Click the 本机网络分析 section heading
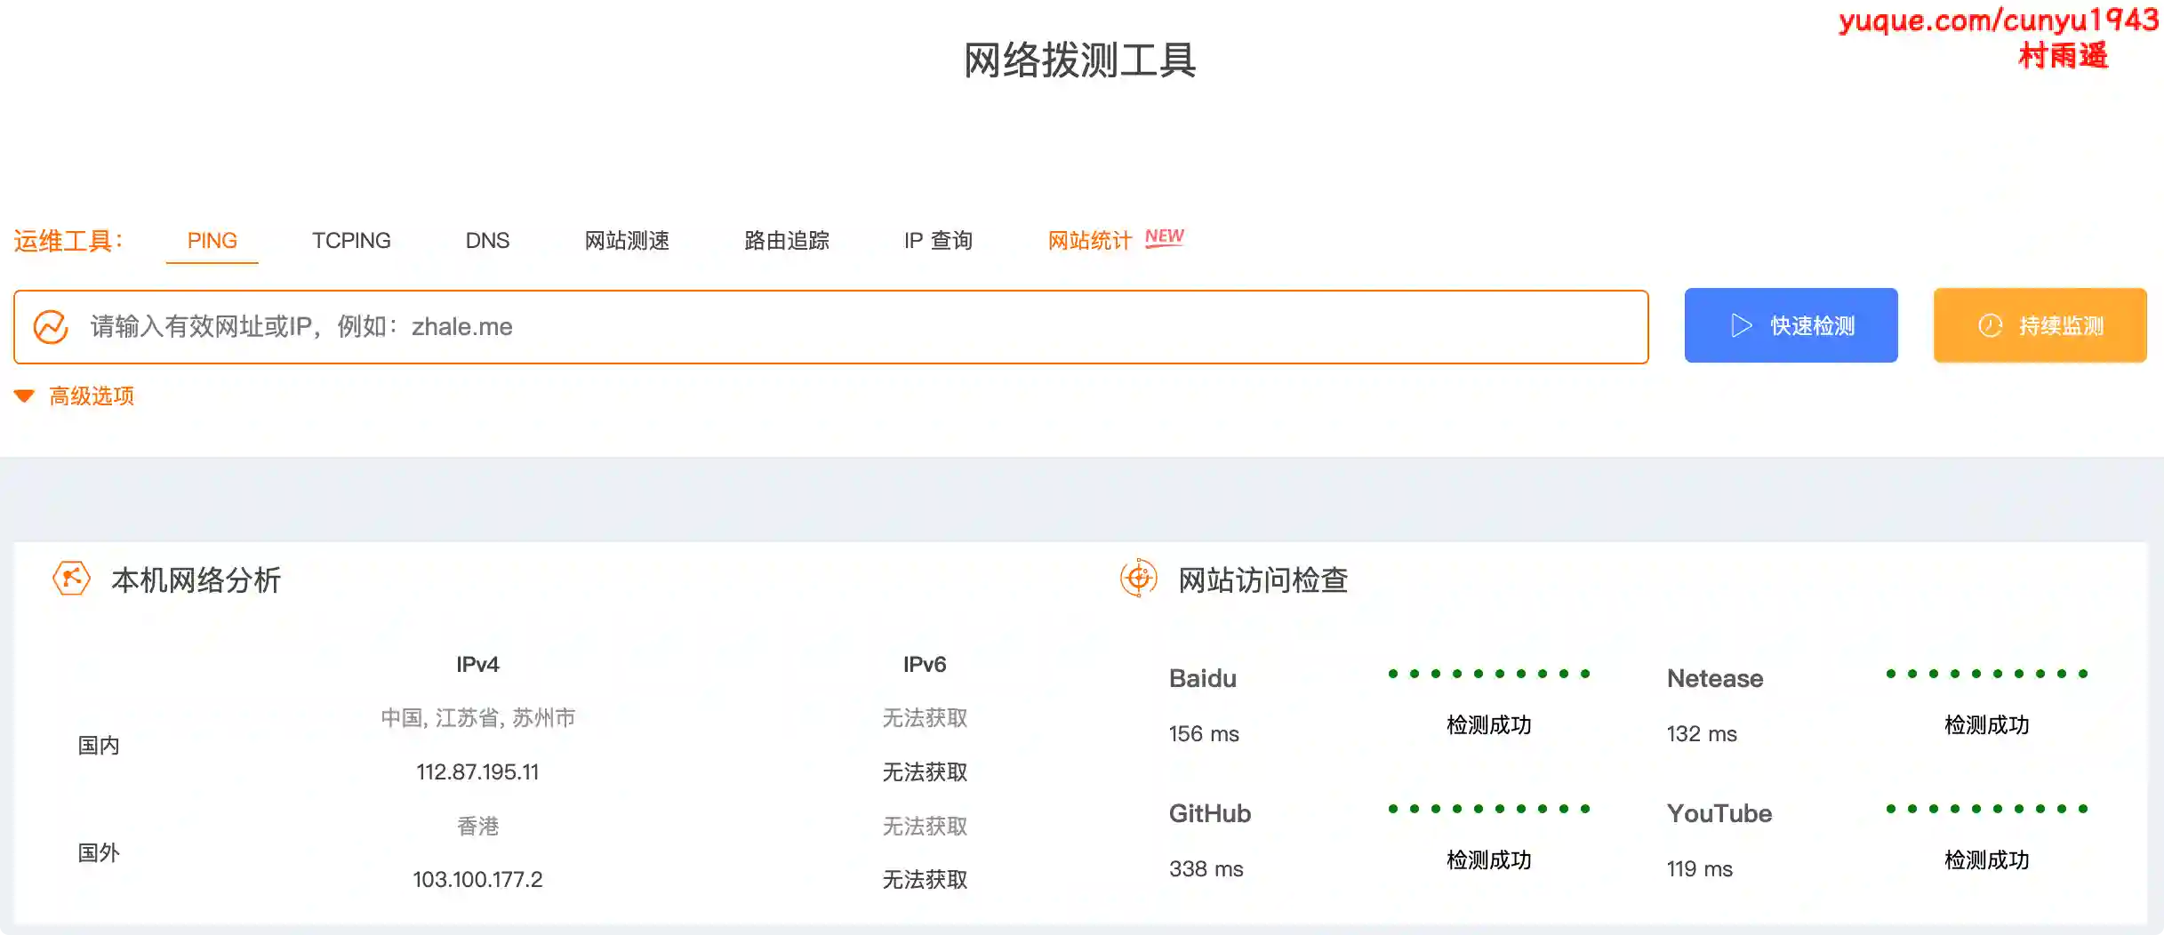The image size is (2164, 935). pos(196,579)
